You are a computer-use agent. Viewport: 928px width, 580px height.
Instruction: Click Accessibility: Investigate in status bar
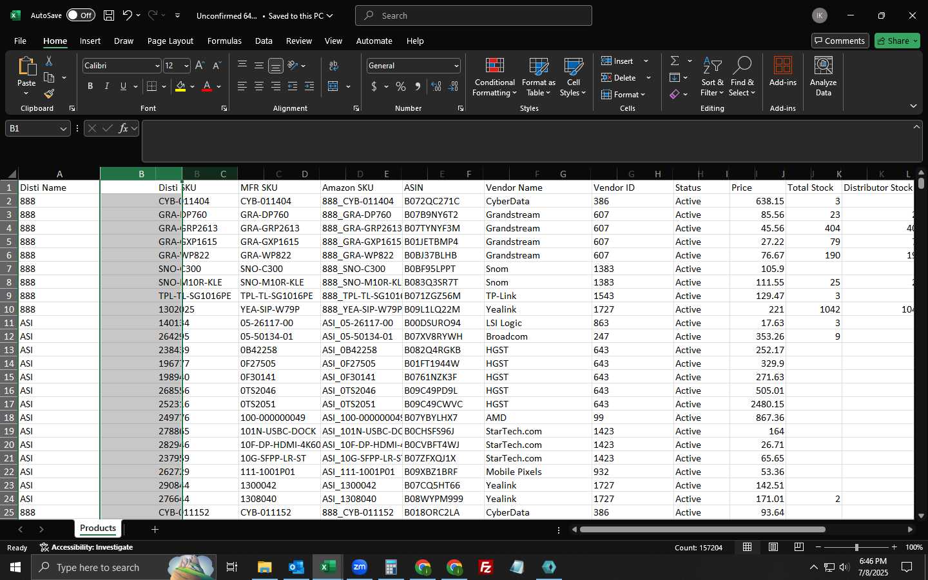pos(86,547)
